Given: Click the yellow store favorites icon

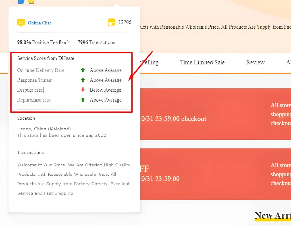Looking at the screenshot, I should [x=111, y=22].
